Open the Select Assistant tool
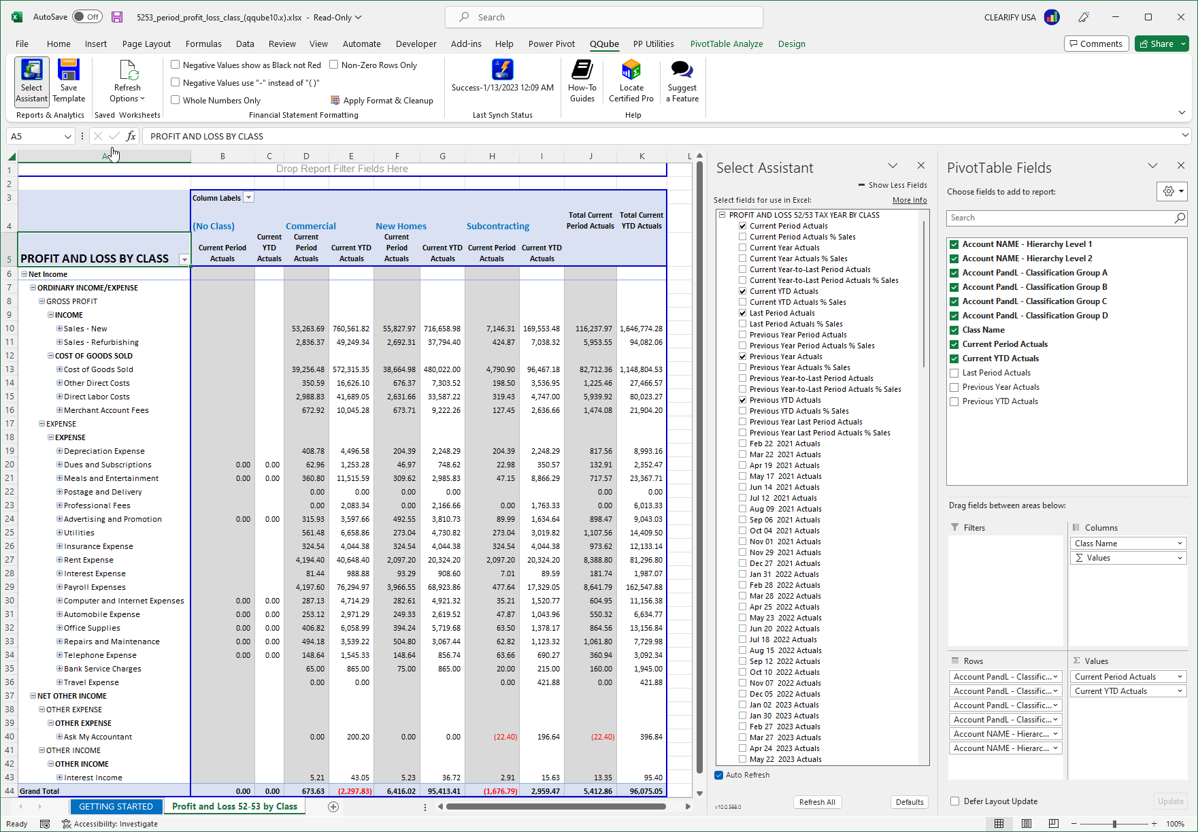The height and width of the screenshot is (832, 1198). tap(31, 80)
